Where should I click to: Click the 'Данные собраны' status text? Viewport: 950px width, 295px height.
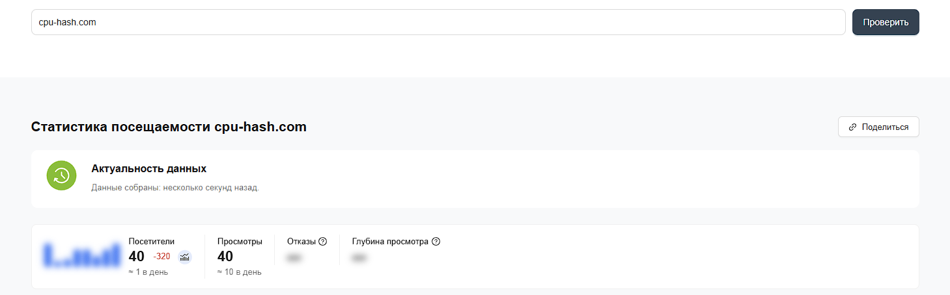click(175, 188)
